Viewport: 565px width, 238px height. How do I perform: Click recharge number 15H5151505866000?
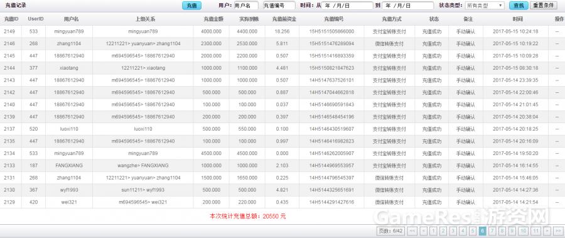click(331, 31)
